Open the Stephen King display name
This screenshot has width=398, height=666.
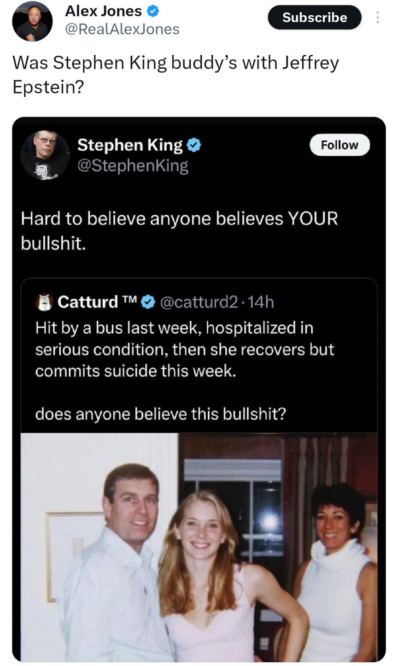(x=130, y=145)
